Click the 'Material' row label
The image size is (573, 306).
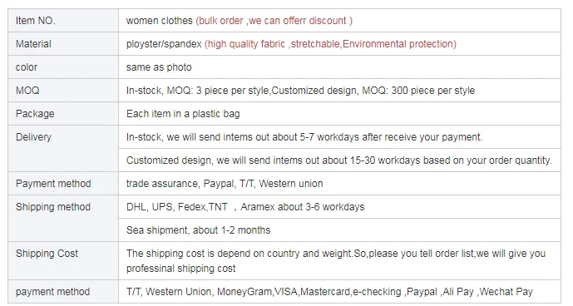tap(33, 44)
